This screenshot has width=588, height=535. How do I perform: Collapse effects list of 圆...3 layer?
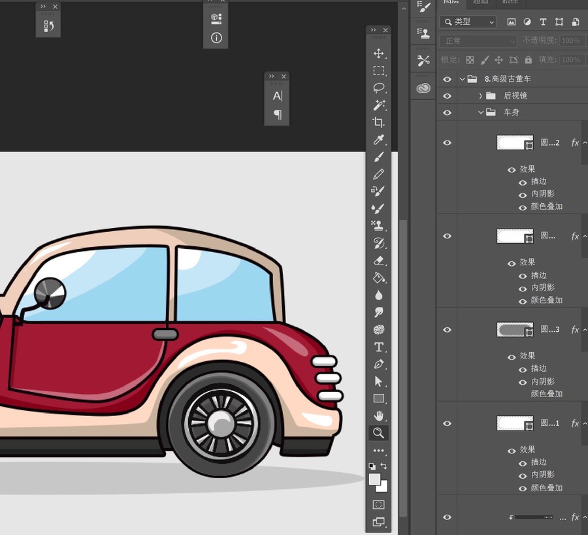pyautogui.click(x=585, y=329)
